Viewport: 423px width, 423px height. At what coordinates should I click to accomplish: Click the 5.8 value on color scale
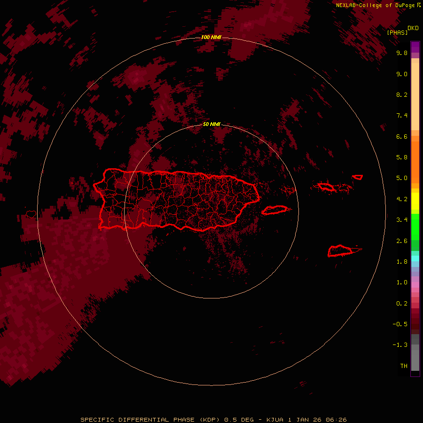coord(402,157)
